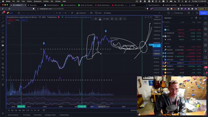Open line color pencil in drawing toolbar

coord(100,19)
